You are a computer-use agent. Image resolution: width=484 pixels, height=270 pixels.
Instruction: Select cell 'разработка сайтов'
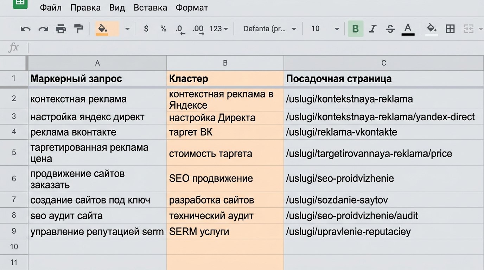[x=225, y=200]
